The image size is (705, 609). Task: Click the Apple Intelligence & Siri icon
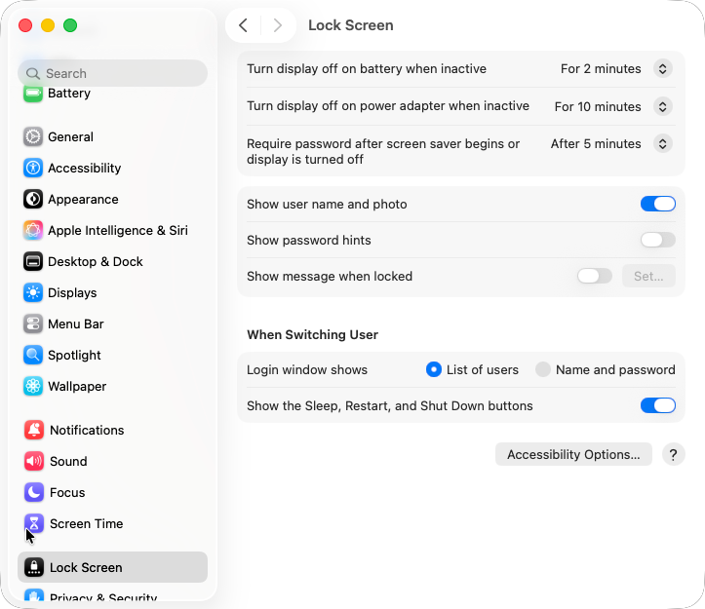(x=33, y=230)
